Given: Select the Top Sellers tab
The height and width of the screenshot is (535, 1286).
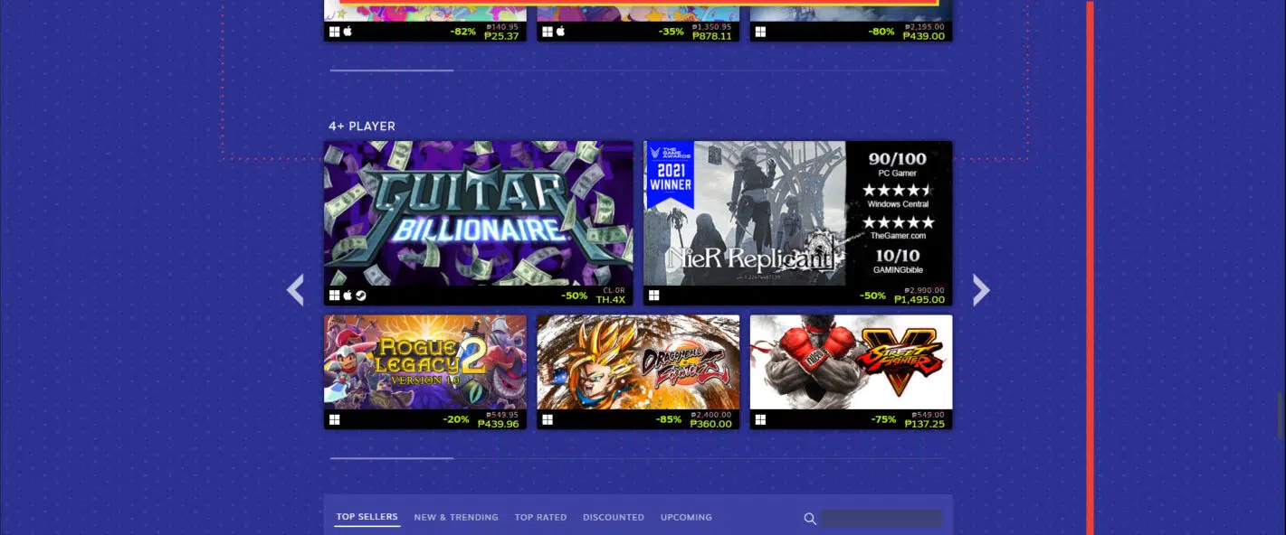Looking at the screenshot, I should coord(367,517).
